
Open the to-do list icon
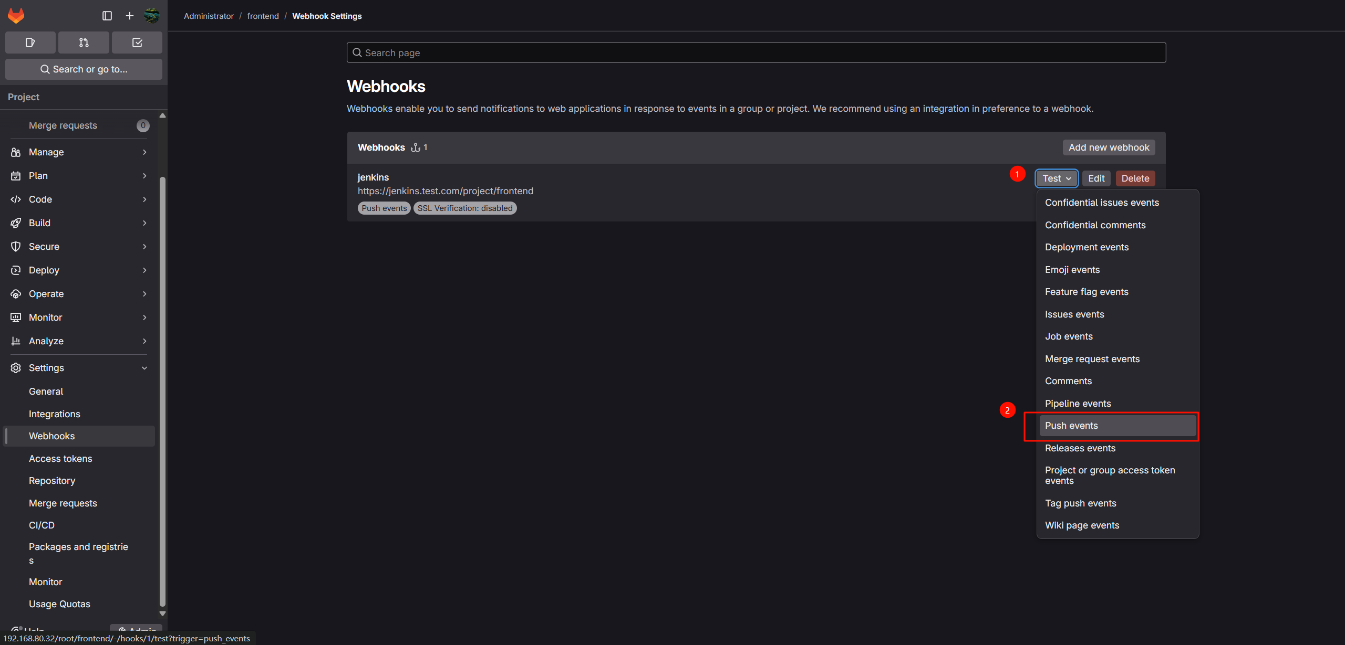[137, 43]
